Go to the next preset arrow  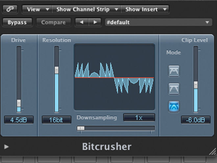pyautogui.click(x=95, y=22)
